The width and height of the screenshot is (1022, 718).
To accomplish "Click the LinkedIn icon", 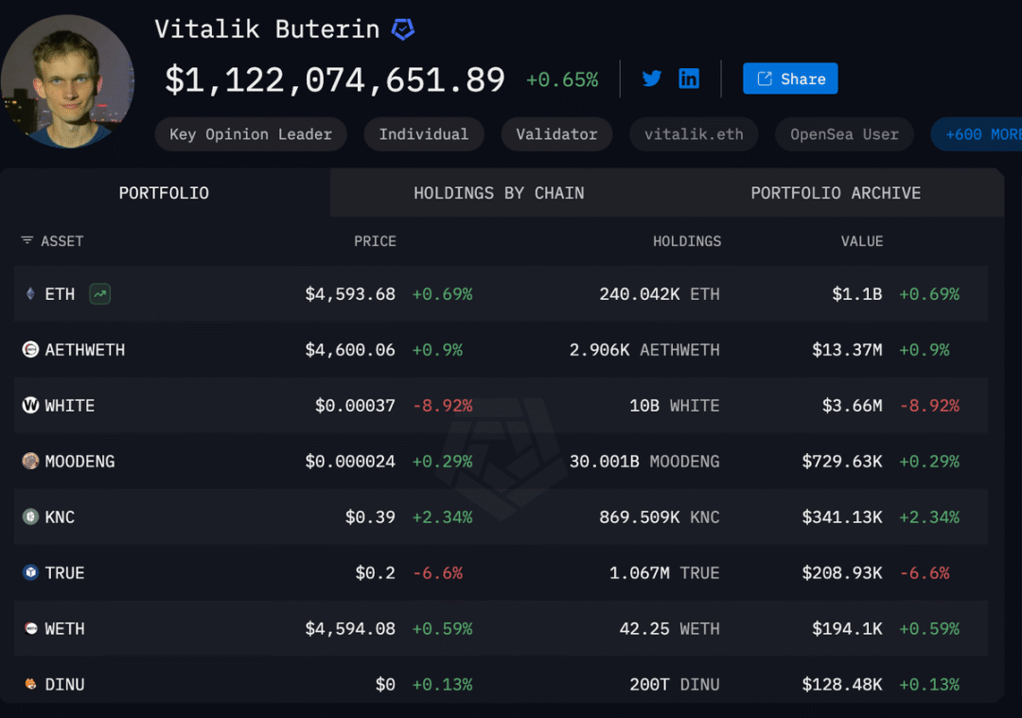I will click(689, 79).
